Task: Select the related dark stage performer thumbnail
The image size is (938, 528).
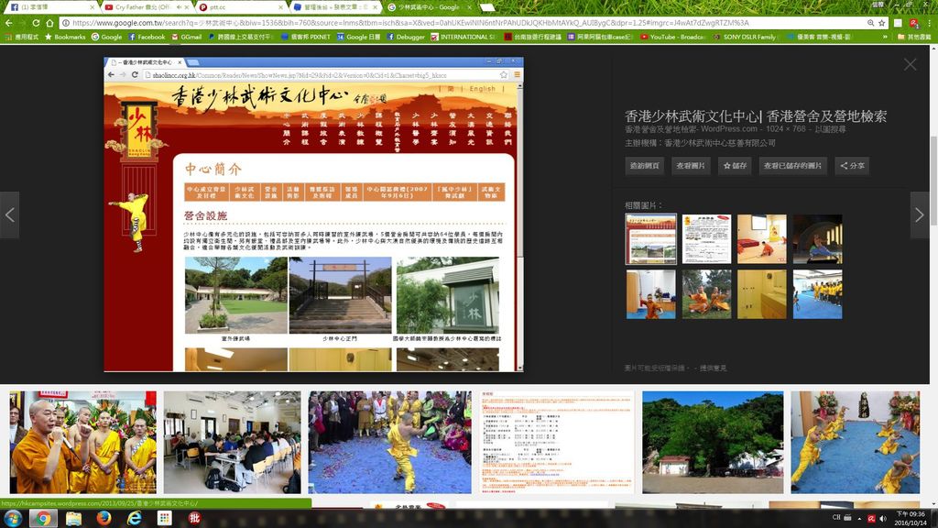Action: [817, 239]
